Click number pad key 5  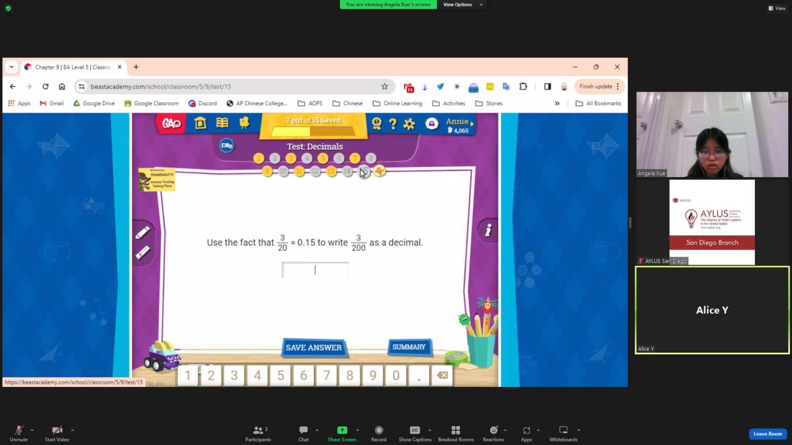point(280,375)
